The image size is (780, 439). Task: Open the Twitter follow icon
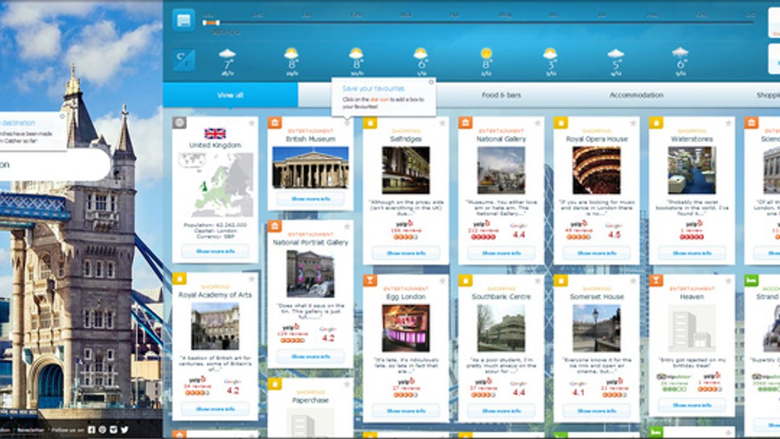coord(124,430)
